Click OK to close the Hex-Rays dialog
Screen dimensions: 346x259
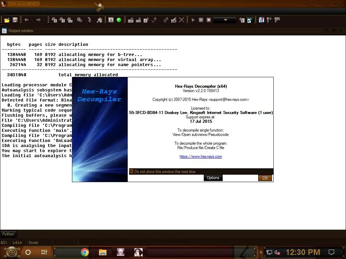pyautogui.click(x=265, y=178)
